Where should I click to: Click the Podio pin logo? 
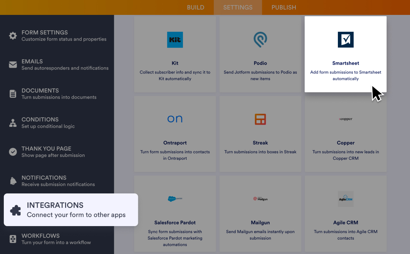tap(260, 40)
